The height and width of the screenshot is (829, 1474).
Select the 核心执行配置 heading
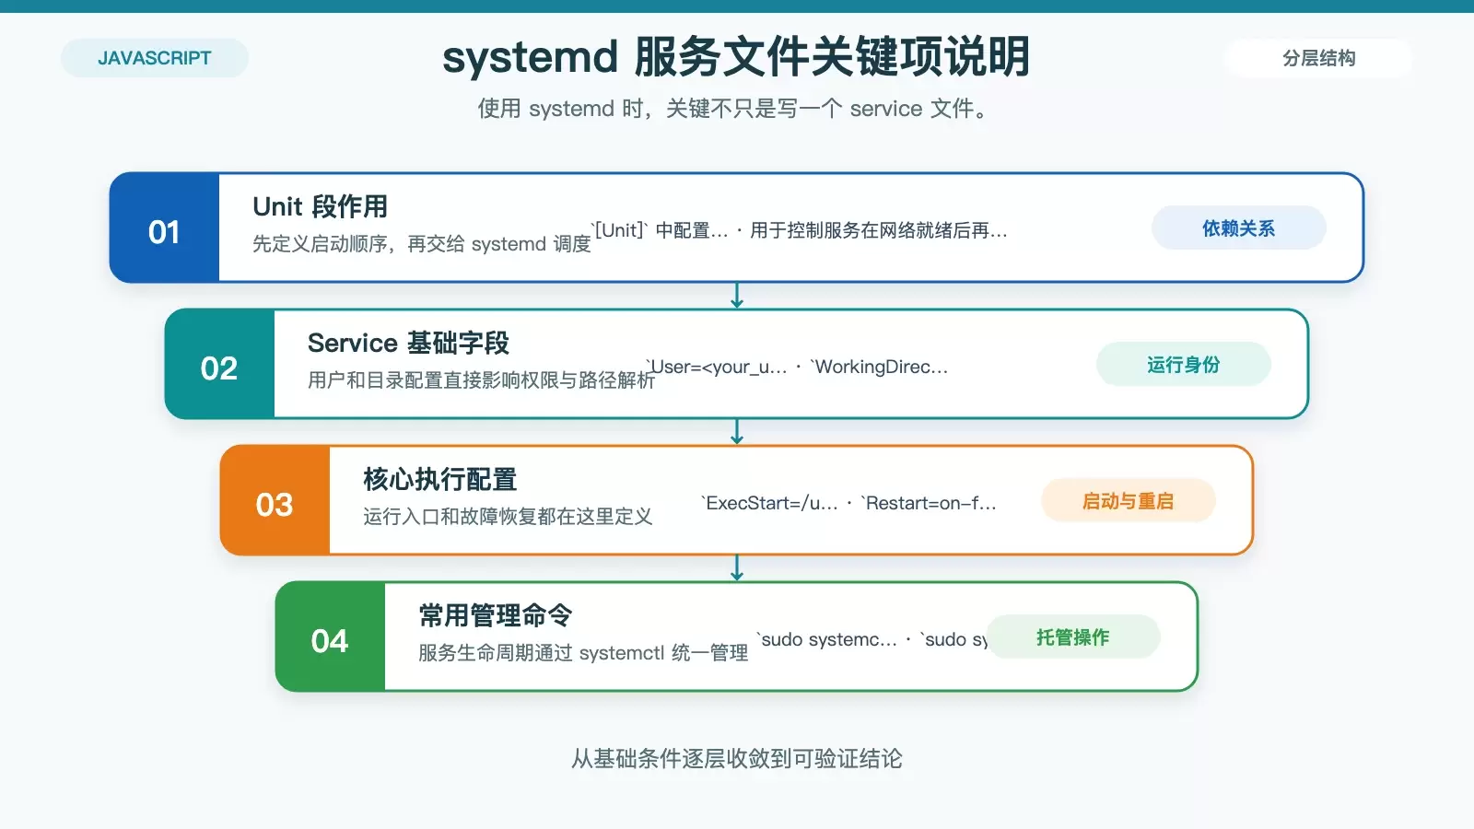pyautogui.click(x=440, y=479)
